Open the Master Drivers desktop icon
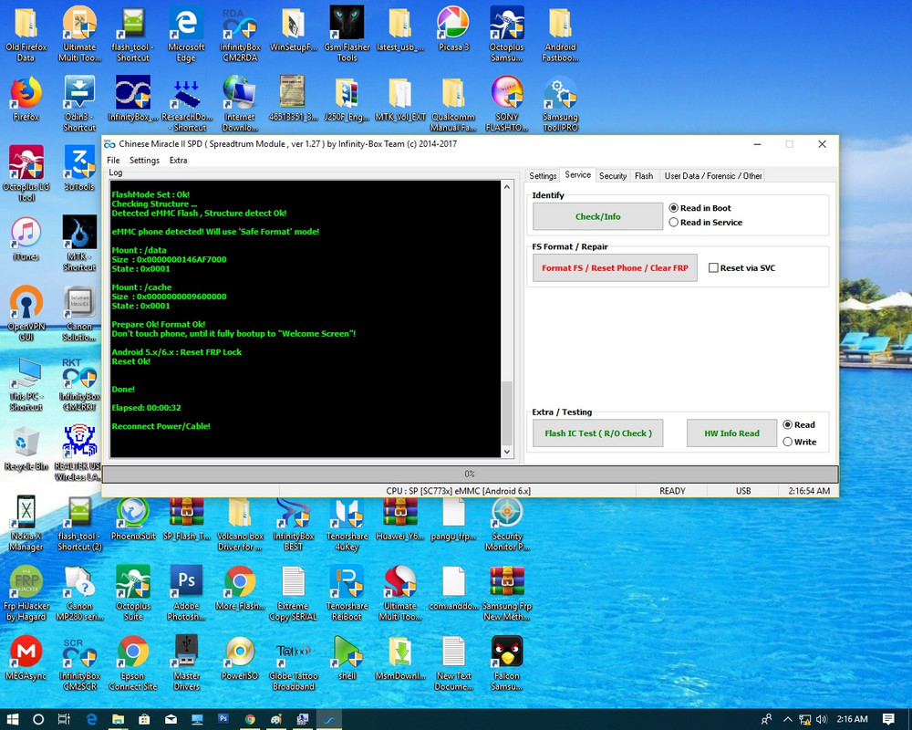The height and width of the screenshot is (730, 912). point(186,662)
